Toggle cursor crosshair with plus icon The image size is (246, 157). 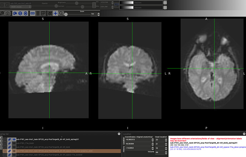[x=55, y=13]
